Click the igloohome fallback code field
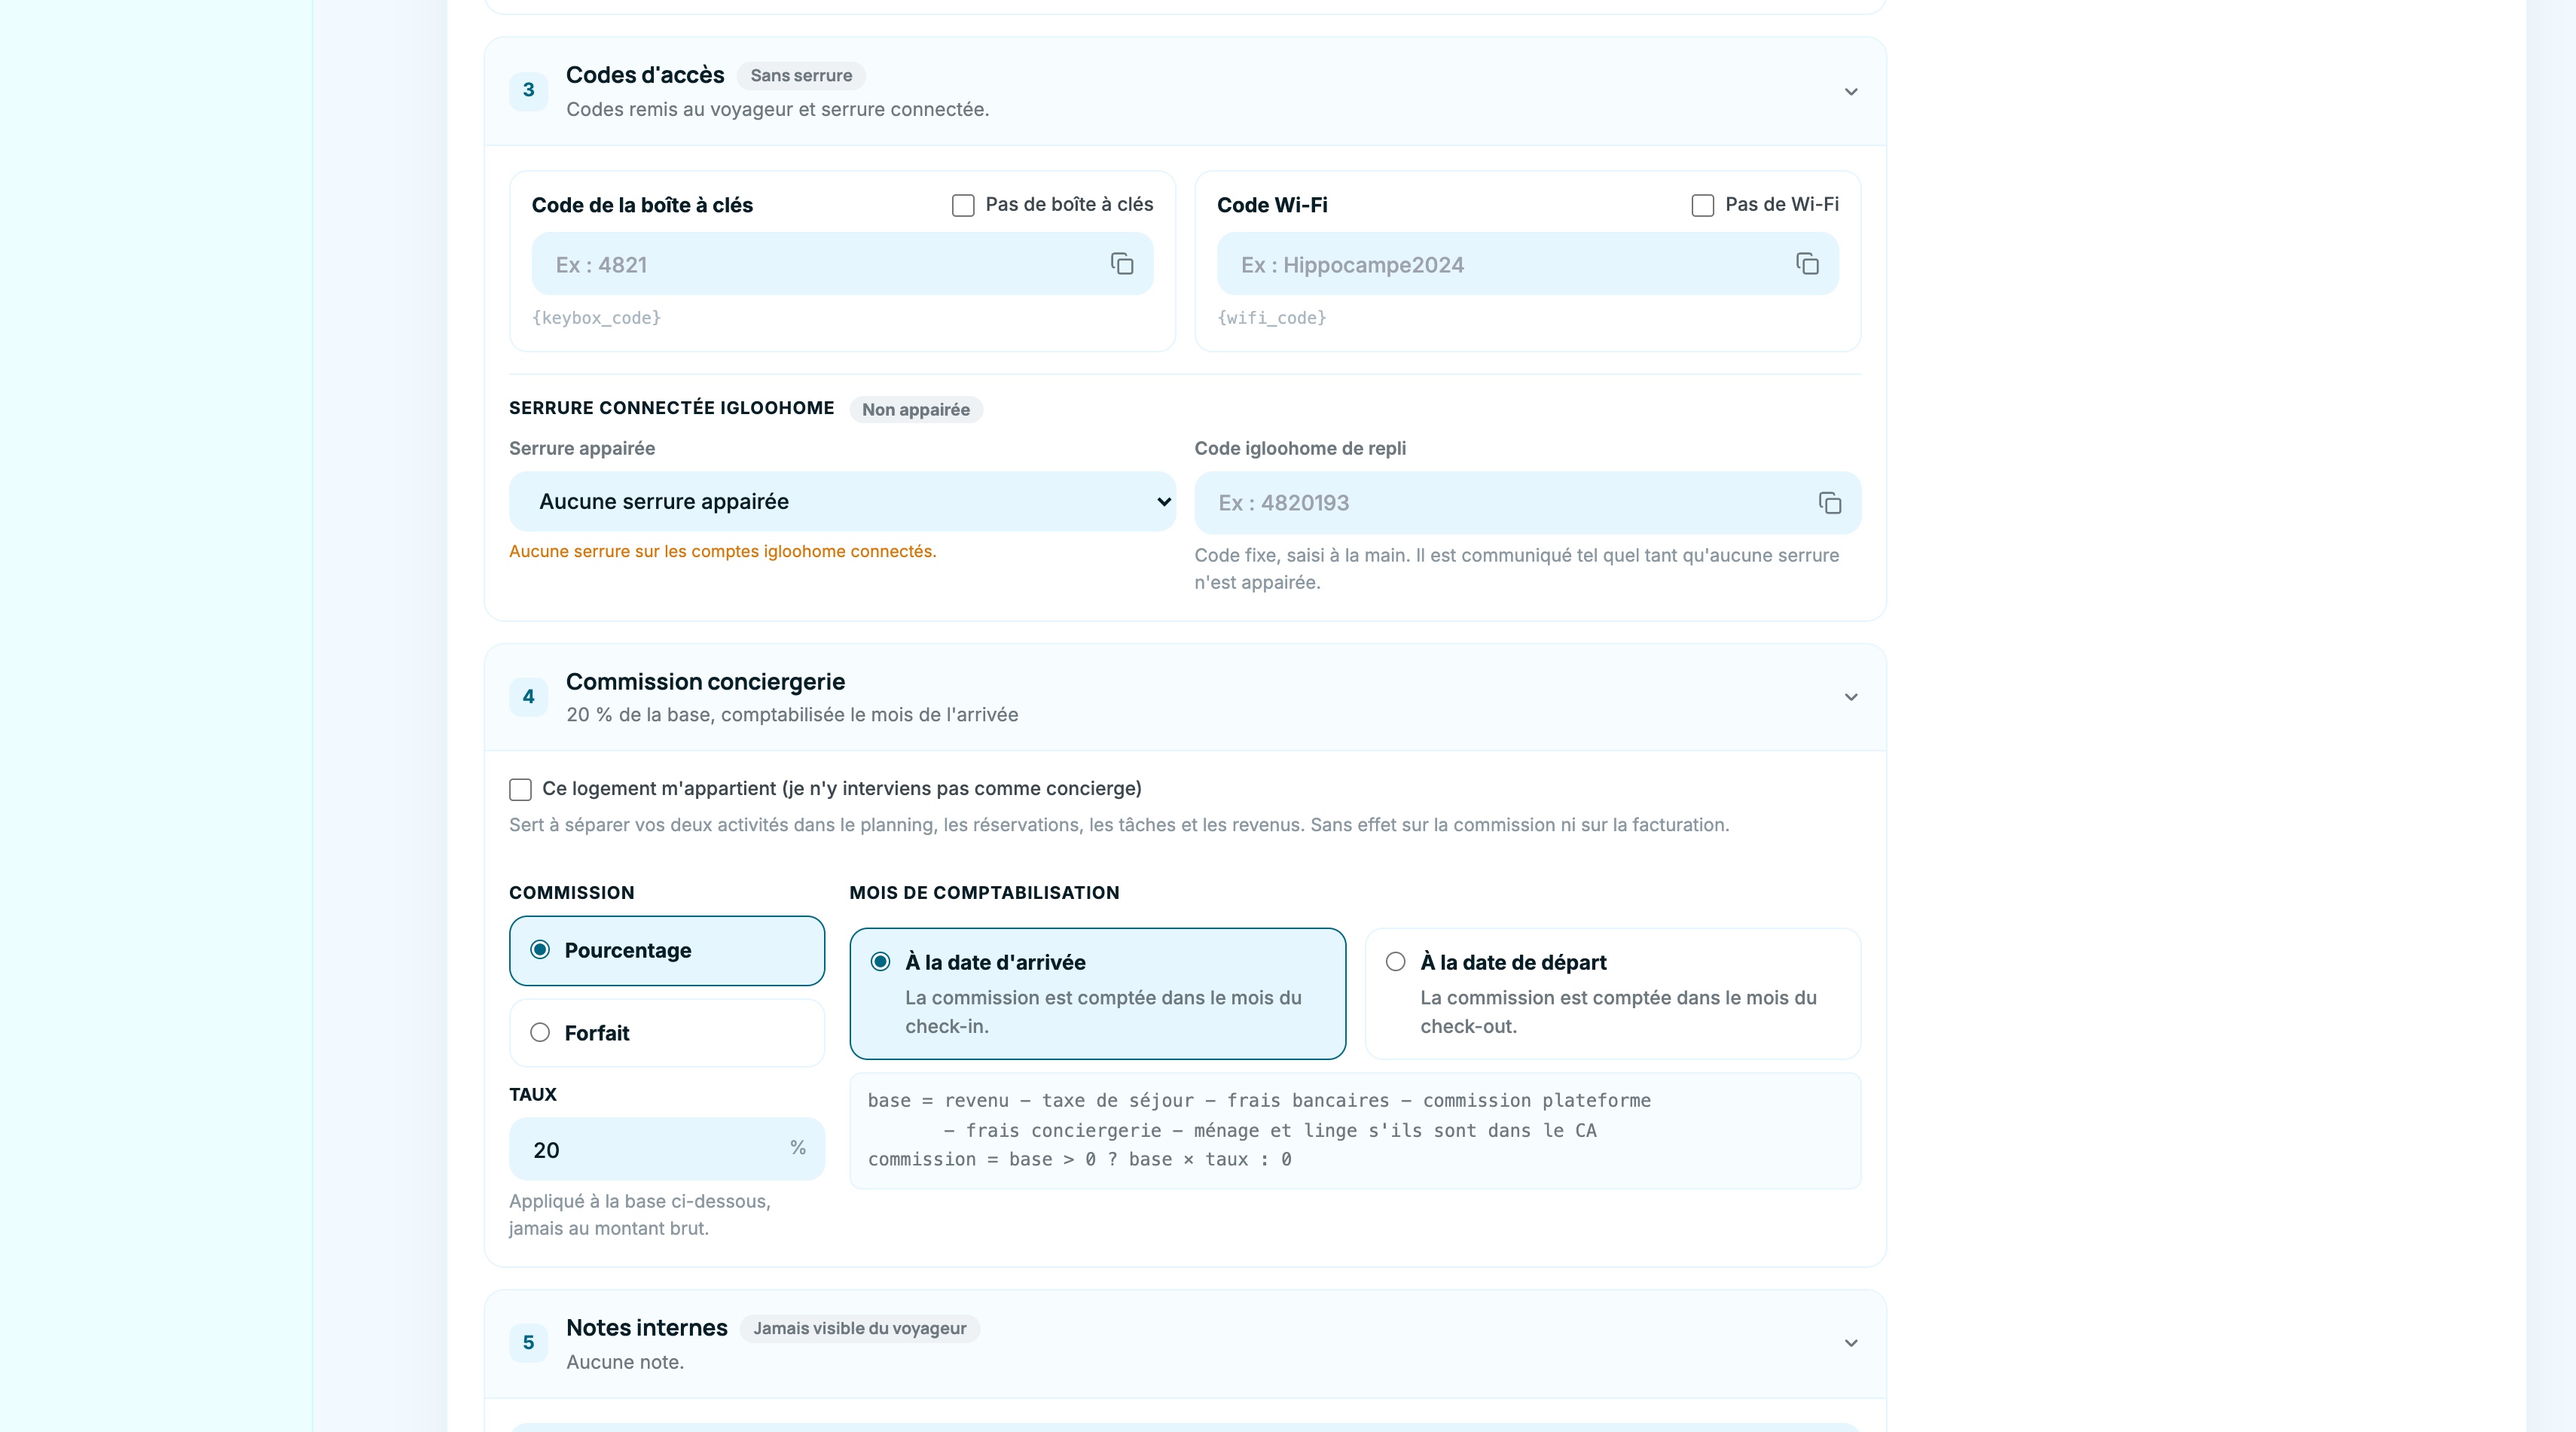2576x1432 pixels. point(1527,503)
